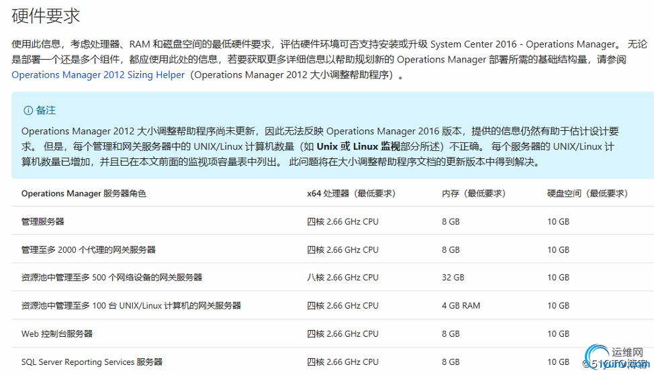The height and width of the screenshot is (375, 654).
Task: Select 管理服务器 row's '10 GB' disk cell
Action: [x=558, y=221]
